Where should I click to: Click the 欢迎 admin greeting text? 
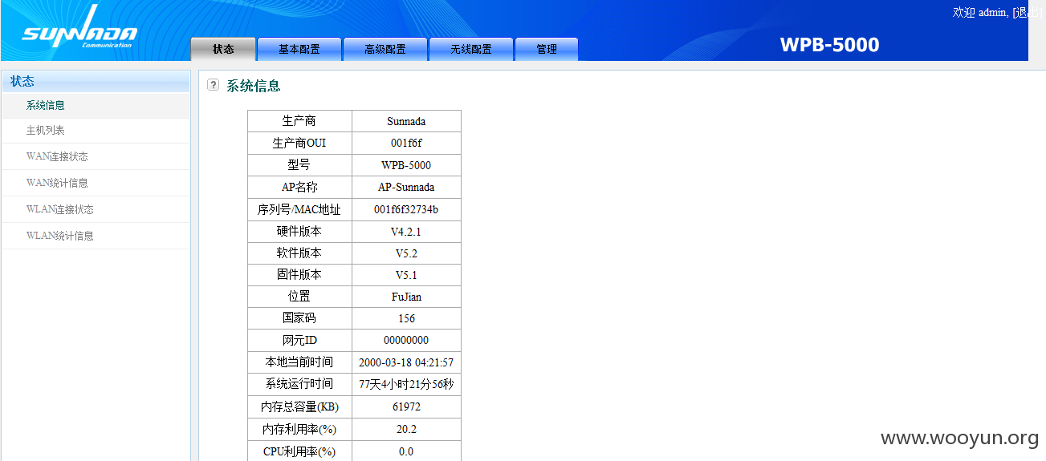click(980, 13)
